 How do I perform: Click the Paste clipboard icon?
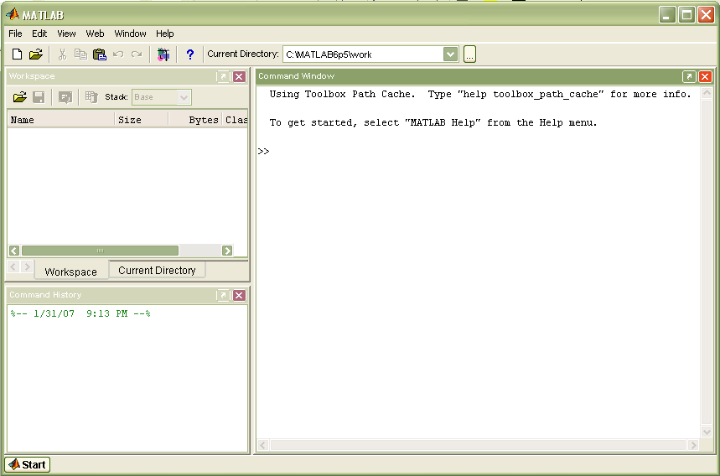pos(100,54)
